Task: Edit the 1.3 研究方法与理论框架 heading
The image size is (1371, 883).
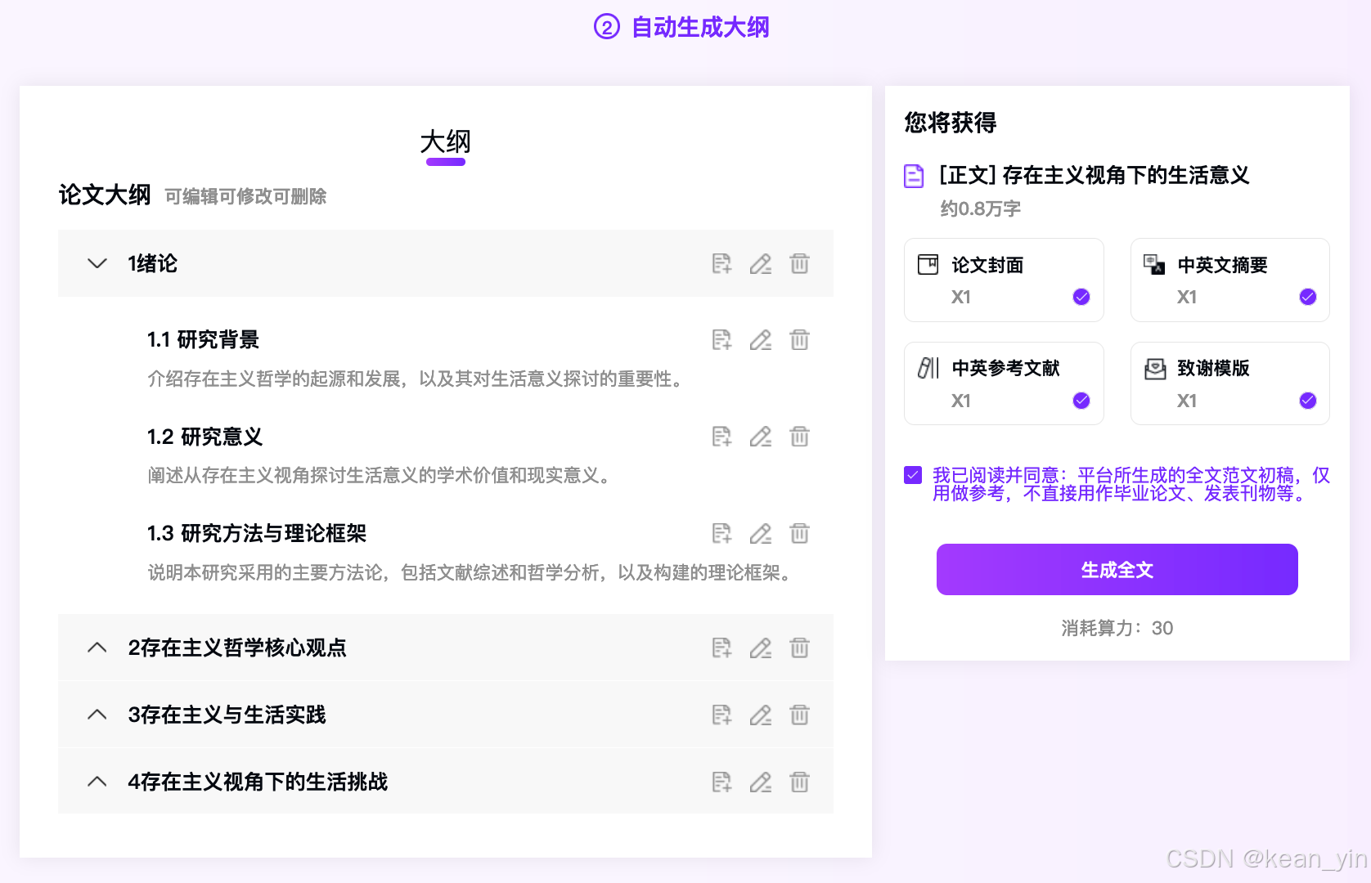Action: point(761,534)
